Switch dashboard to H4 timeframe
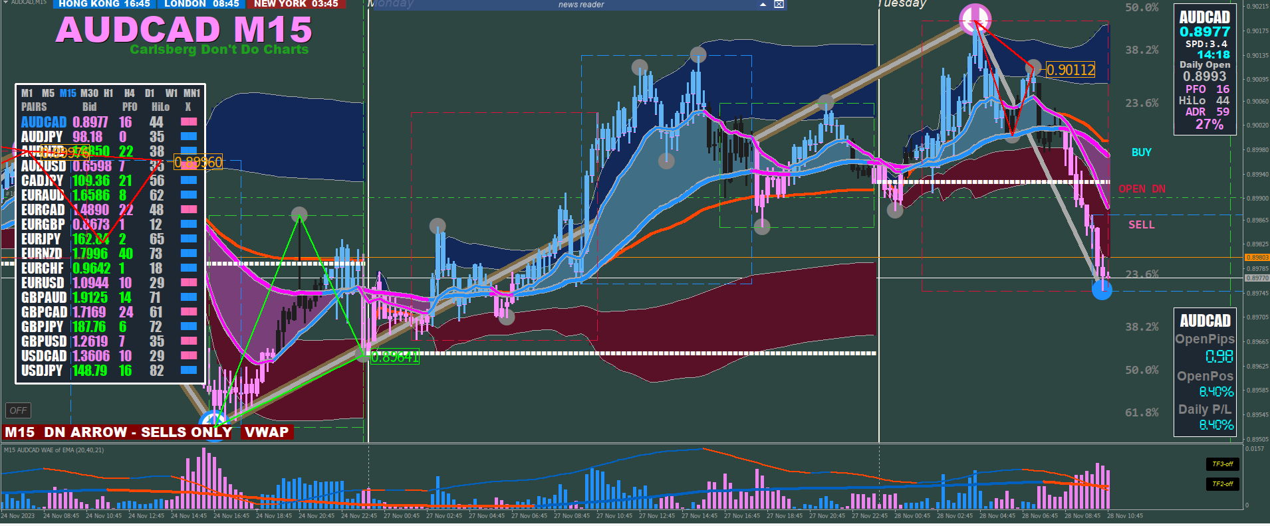This screenshot has width=1270, height=526. pos(129,93)
